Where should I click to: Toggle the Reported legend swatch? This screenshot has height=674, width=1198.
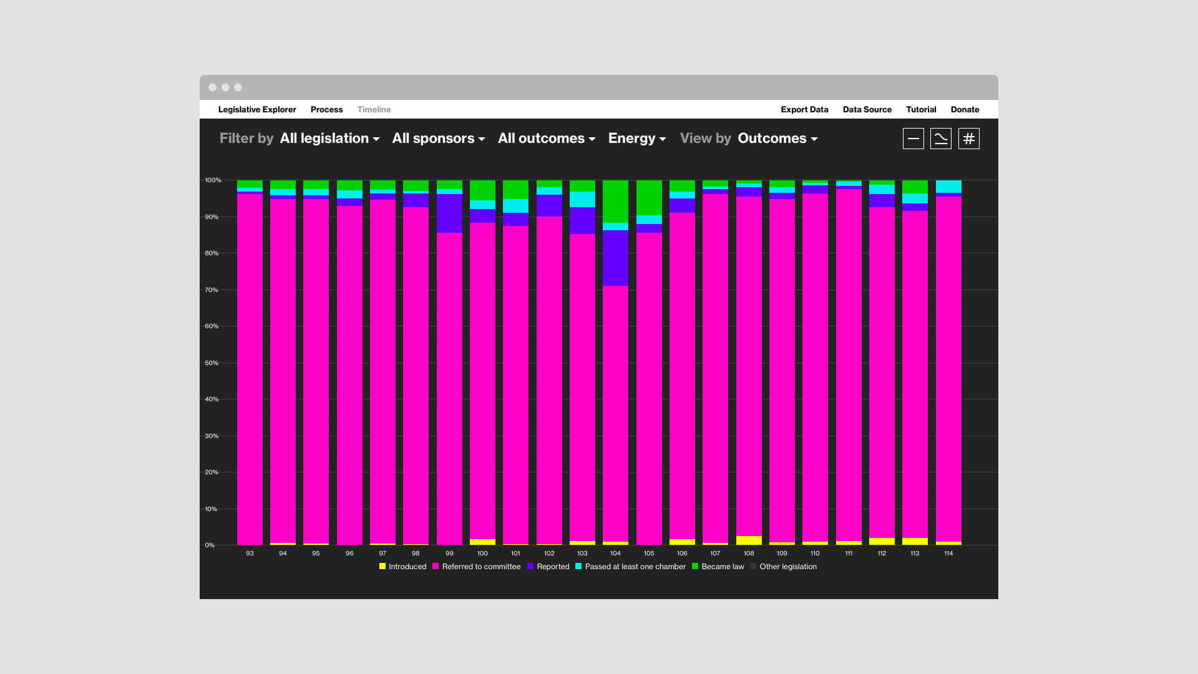coord(530,567)
